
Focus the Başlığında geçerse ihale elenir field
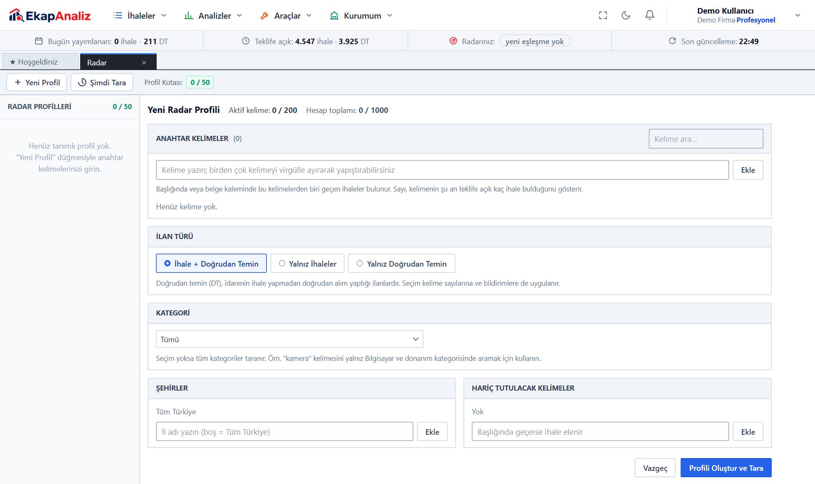[x=600, y=432]
